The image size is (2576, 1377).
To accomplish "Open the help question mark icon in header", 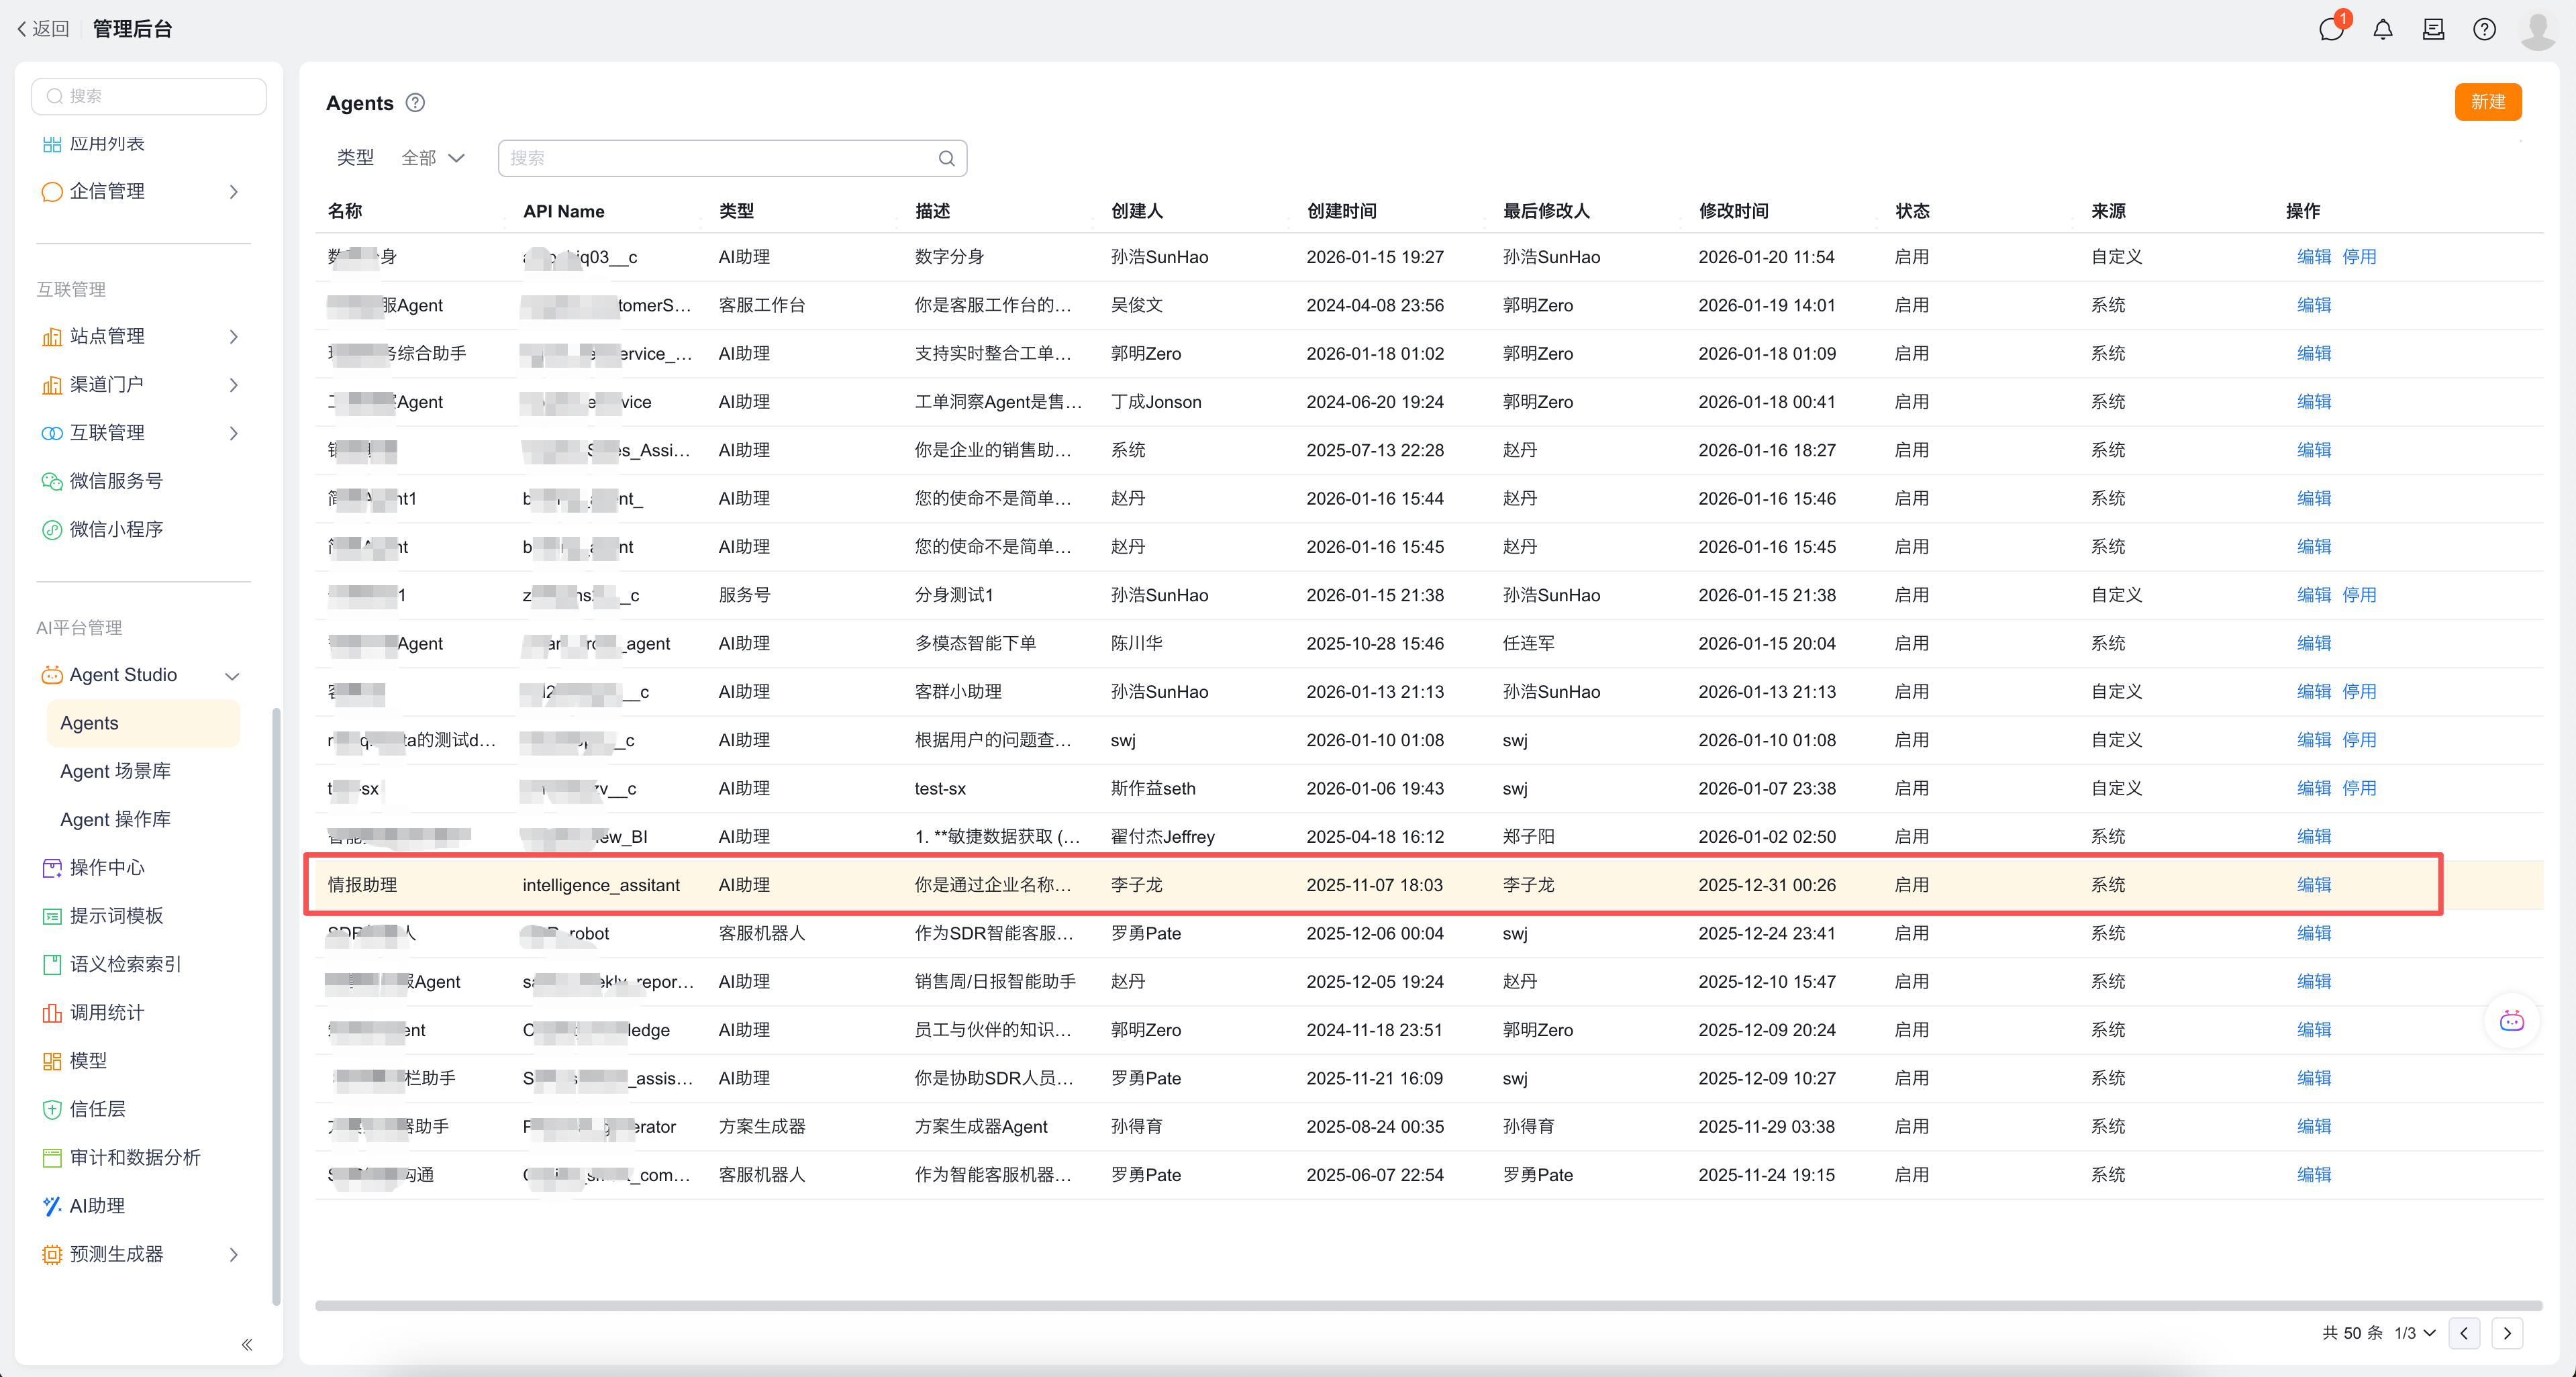I will (2484, 29).
